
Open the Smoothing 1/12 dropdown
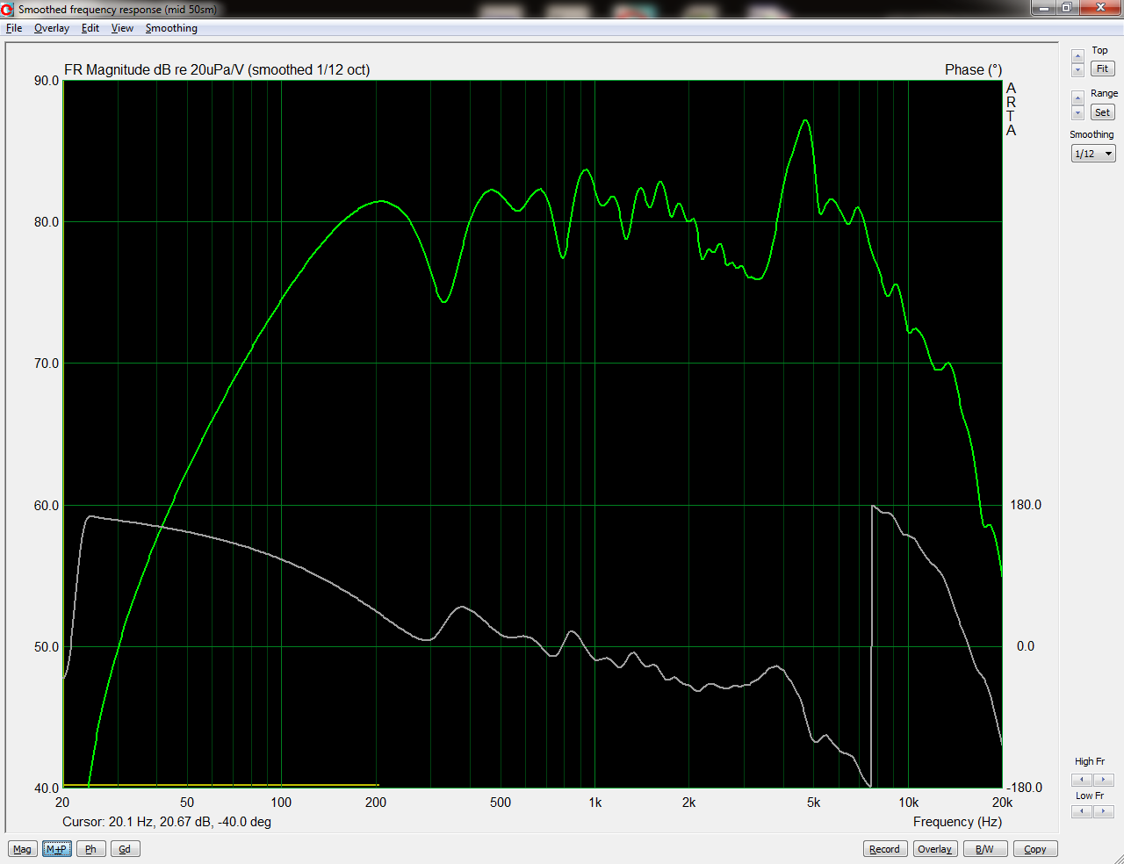(x=1093, y=154)
